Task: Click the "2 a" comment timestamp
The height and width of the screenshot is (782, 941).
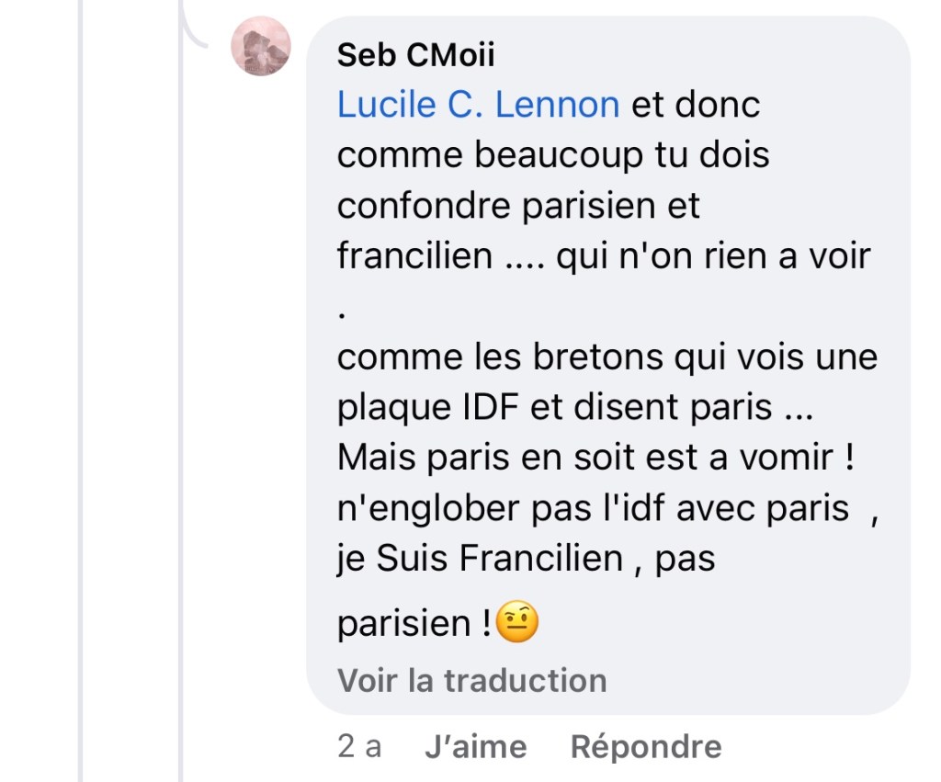Action: pyautogui.click(x=359, y=746)
